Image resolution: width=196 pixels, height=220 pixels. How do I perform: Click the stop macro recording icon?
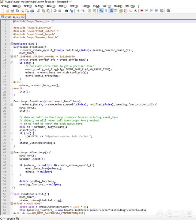(x=147, y=11)
